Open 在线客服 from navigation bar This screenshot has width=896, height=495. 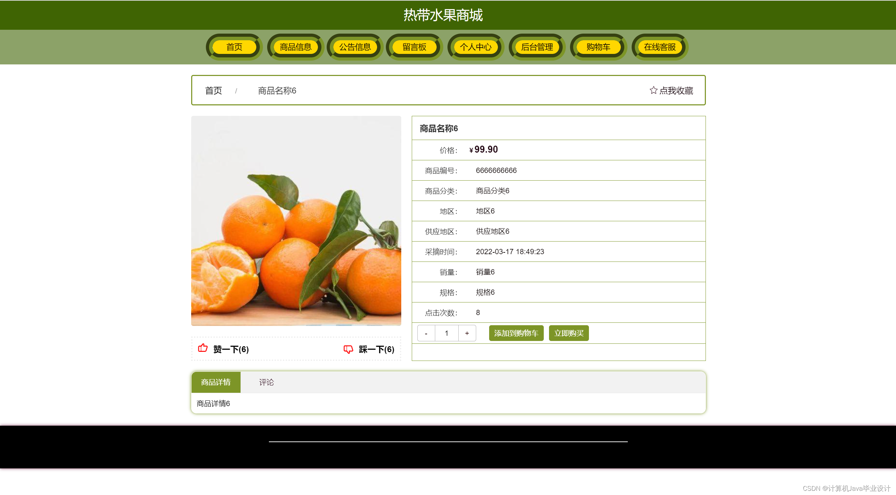660,47
